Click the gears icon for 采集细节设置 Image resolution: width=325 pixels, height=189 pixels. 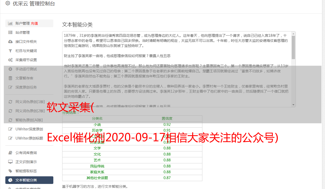click(10, 60)
